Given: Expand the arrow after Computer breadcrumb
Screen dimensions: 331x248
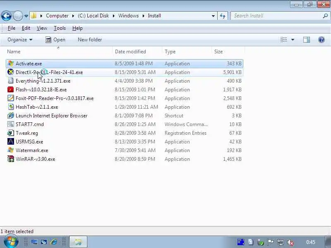Looking at the screenshot, I should point(73,16).
